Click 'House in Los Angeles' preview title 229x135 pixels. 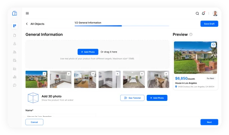(186, 83)
